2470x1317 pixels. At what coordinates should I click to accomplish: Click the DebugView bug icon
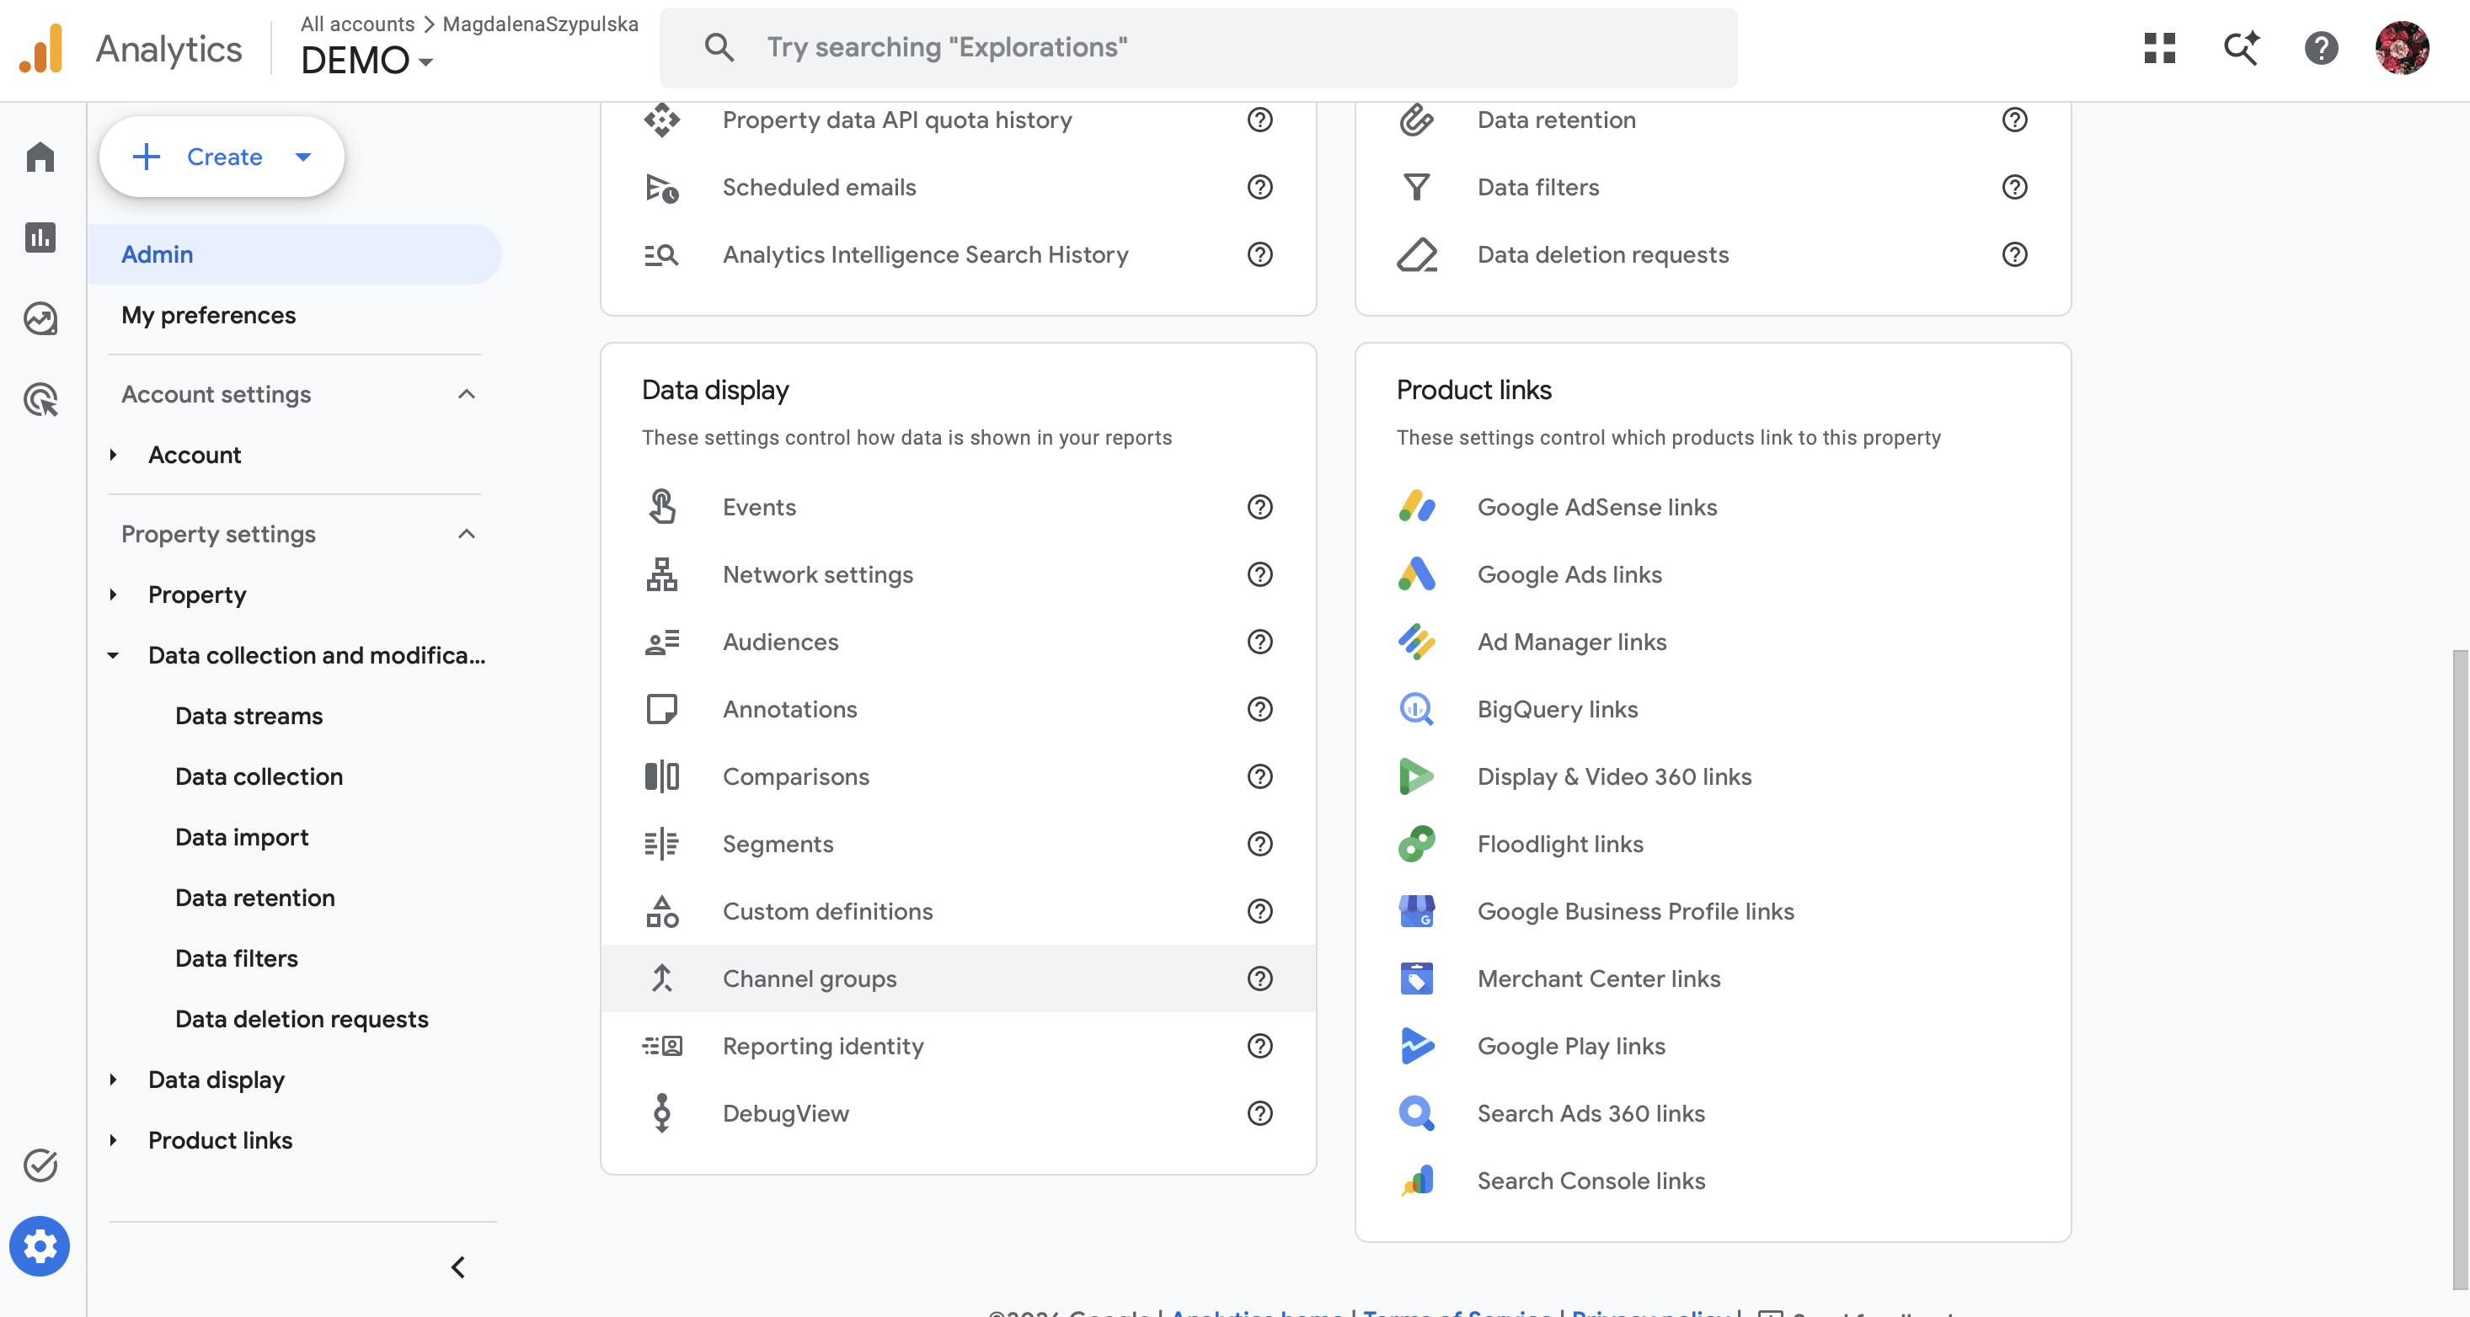[x=661, y=1113]
